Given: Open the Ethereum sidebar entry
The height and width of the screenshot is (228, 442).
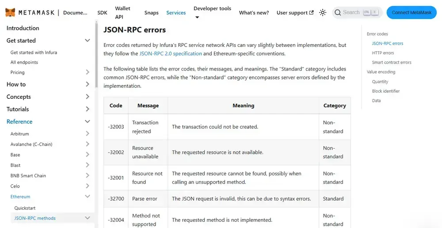Looking at the screenshot, I should pyautogui.click(x=20, y=197).
